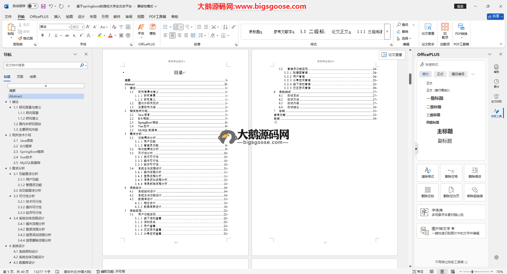
Task: Open the 插入 ribbon tab
Action: coord(57,17)
